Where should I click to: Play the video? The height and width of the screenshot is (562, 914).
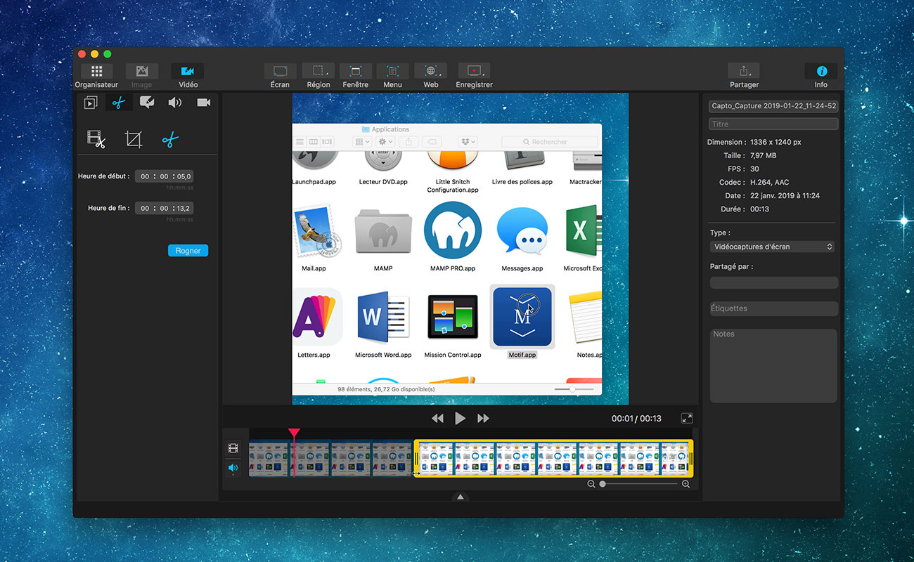[460, 419]
